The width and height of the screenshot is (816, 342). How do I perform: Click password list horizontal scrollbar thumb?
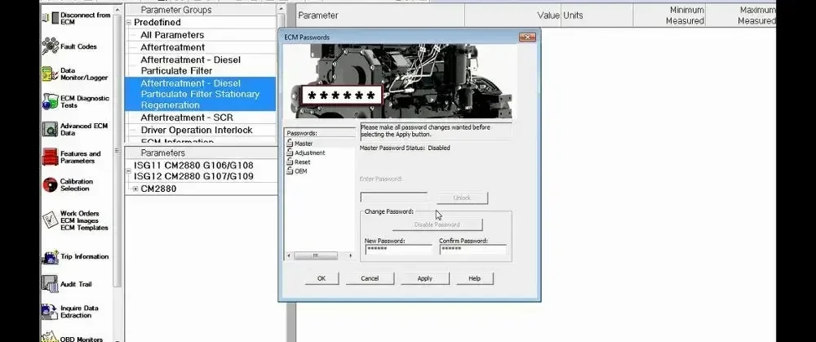(x=315, y=255)
